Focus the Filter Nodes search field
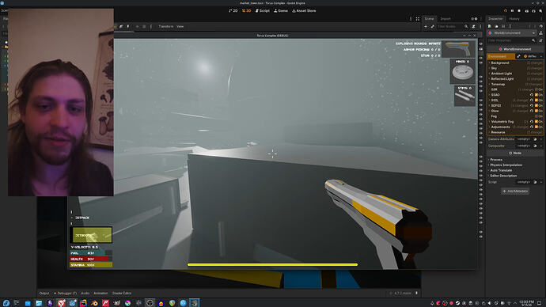 pyautogui.click(x=453, y=26)
